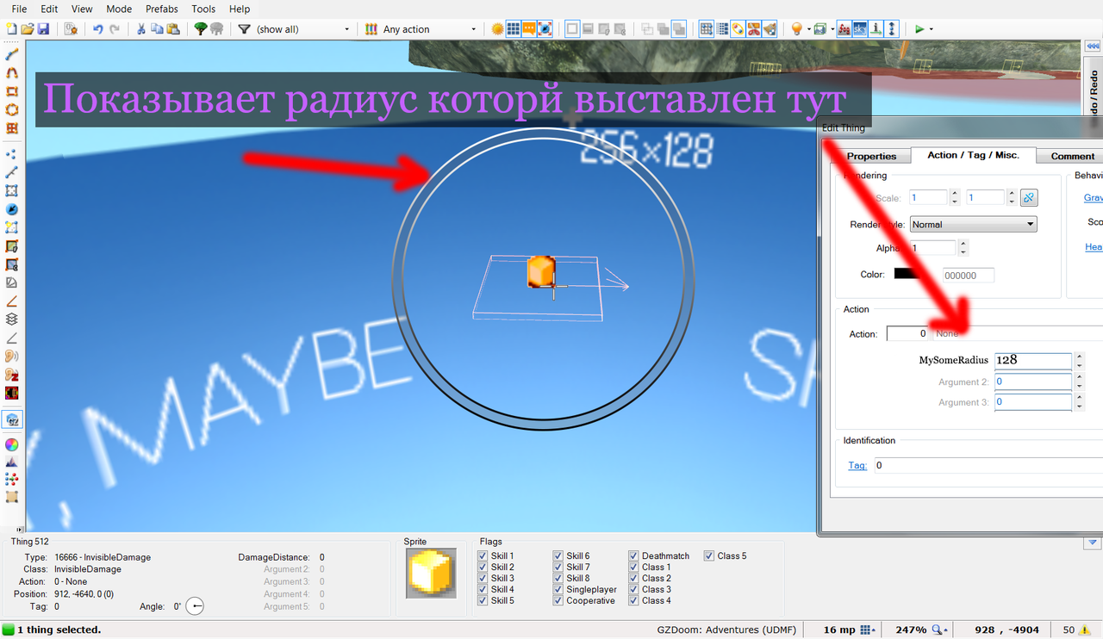Toggle the Class 5 flag checkbox
The width and height of the screenshot is (1103, 639).
tap(709, 556)
